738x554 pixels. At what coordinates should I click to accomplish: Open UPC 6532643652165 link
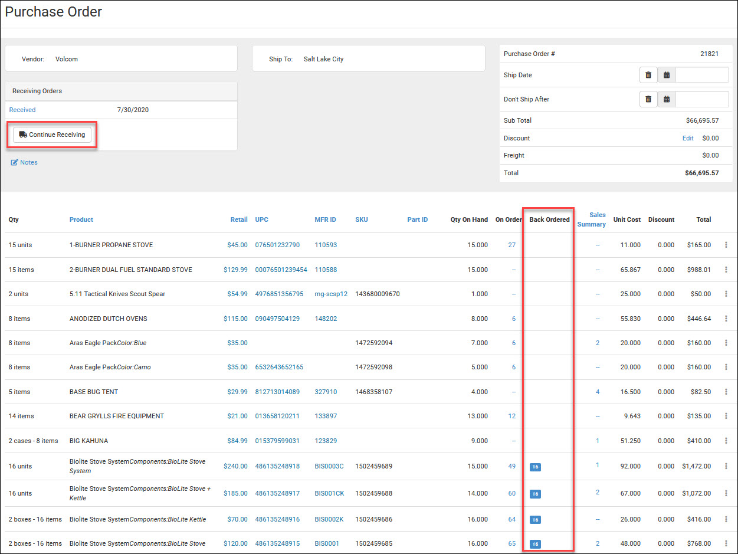click(x=279, y=367)
